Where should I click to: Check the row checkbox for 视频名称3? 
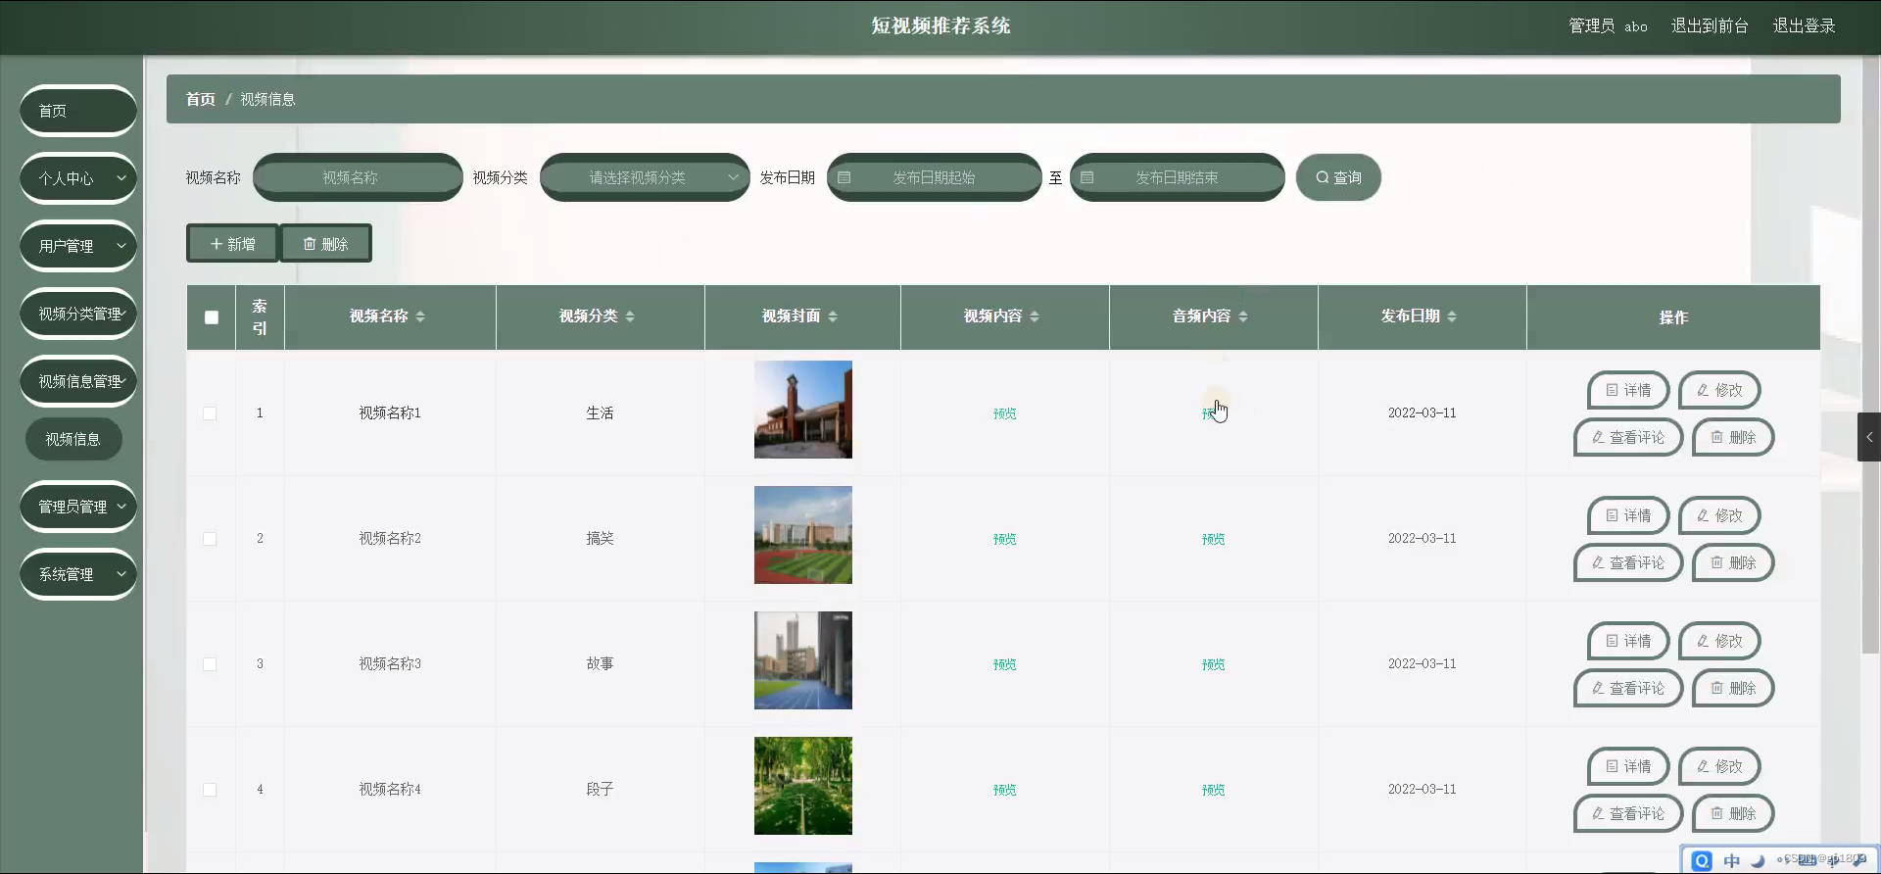[210, 664]
